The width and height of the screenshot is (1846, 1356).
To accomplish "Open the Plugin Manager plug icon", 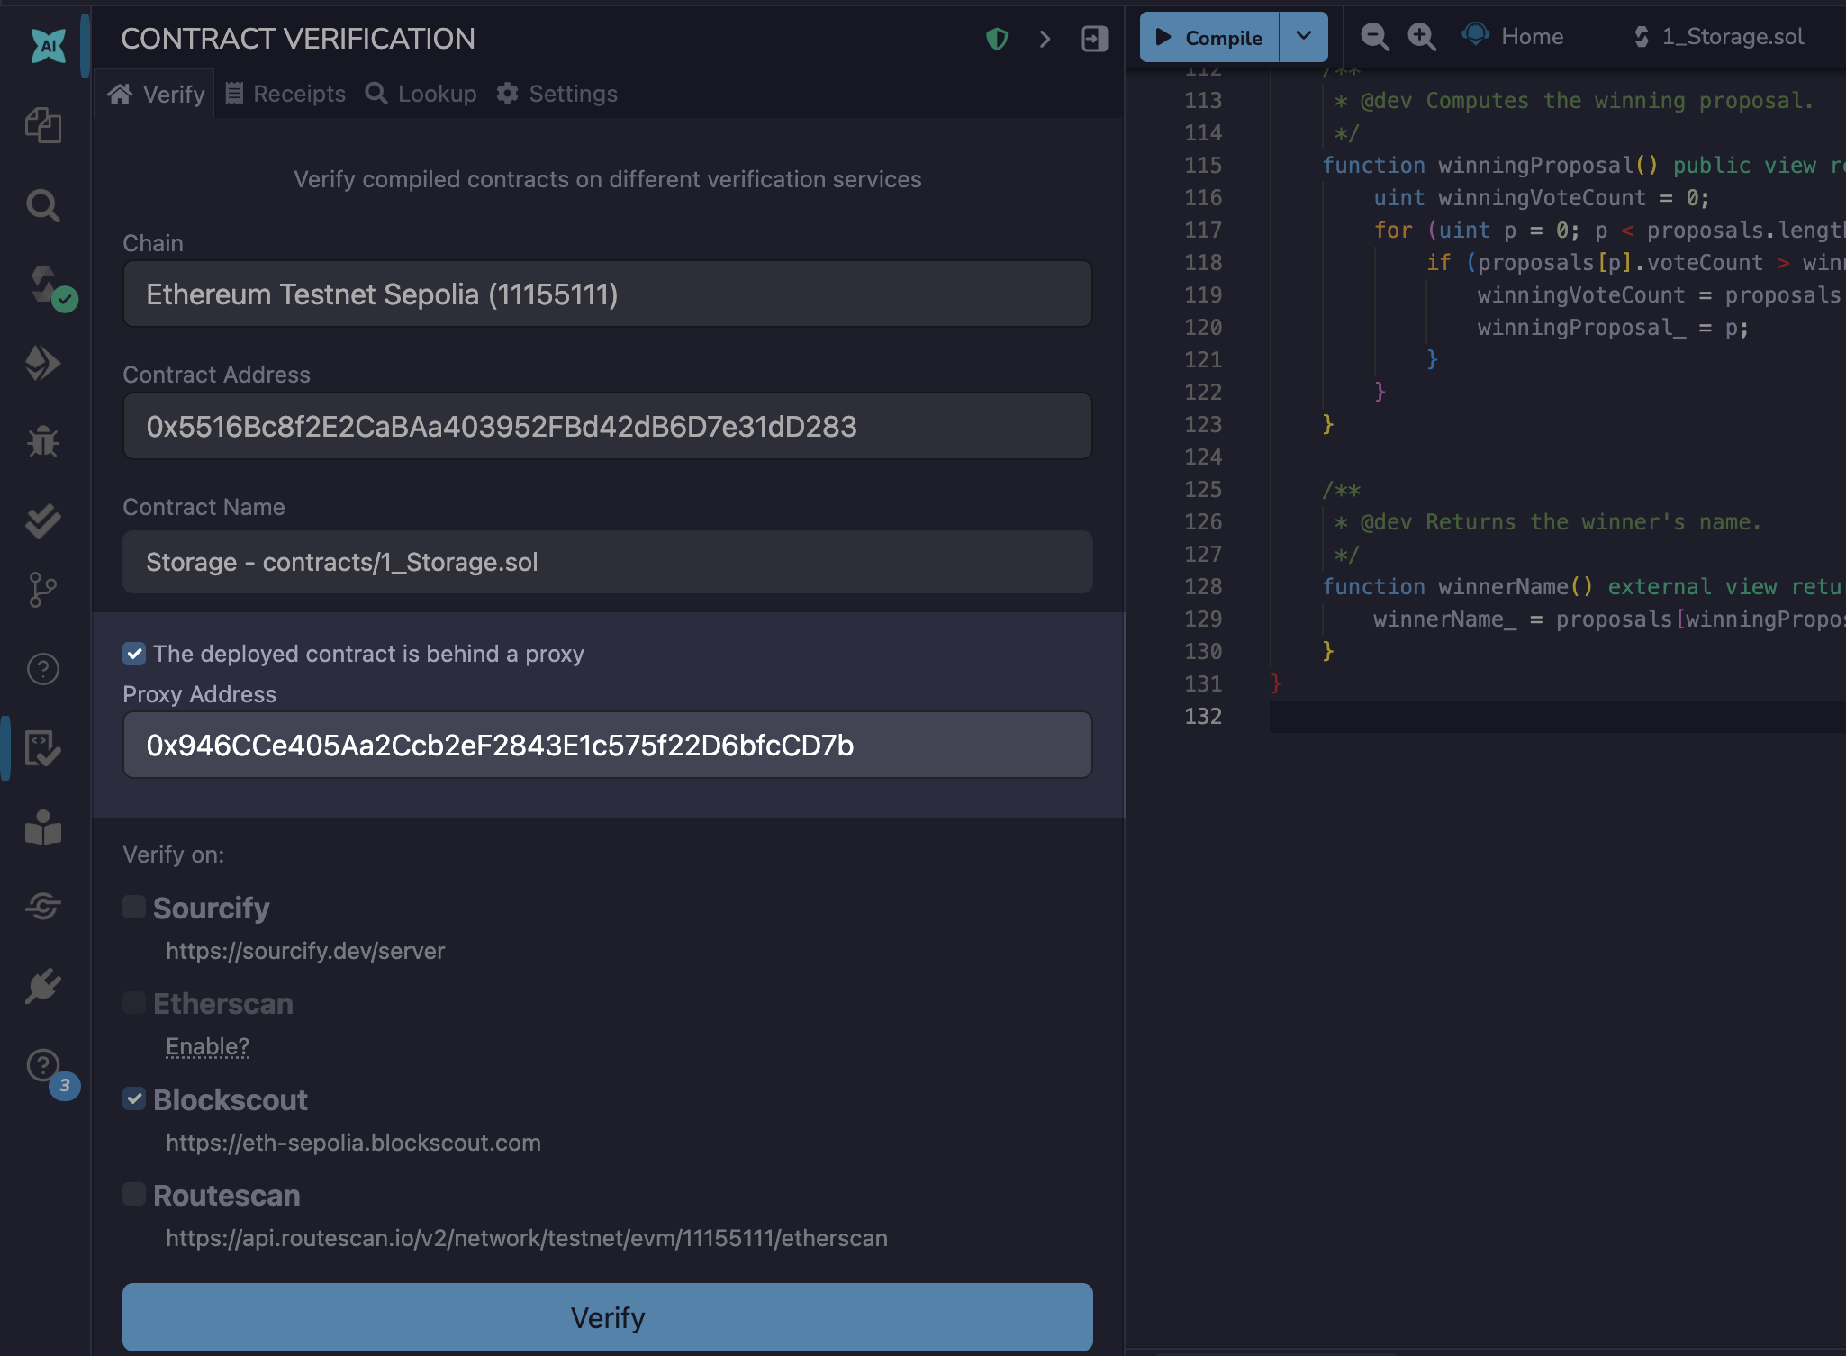I will 43,986.
